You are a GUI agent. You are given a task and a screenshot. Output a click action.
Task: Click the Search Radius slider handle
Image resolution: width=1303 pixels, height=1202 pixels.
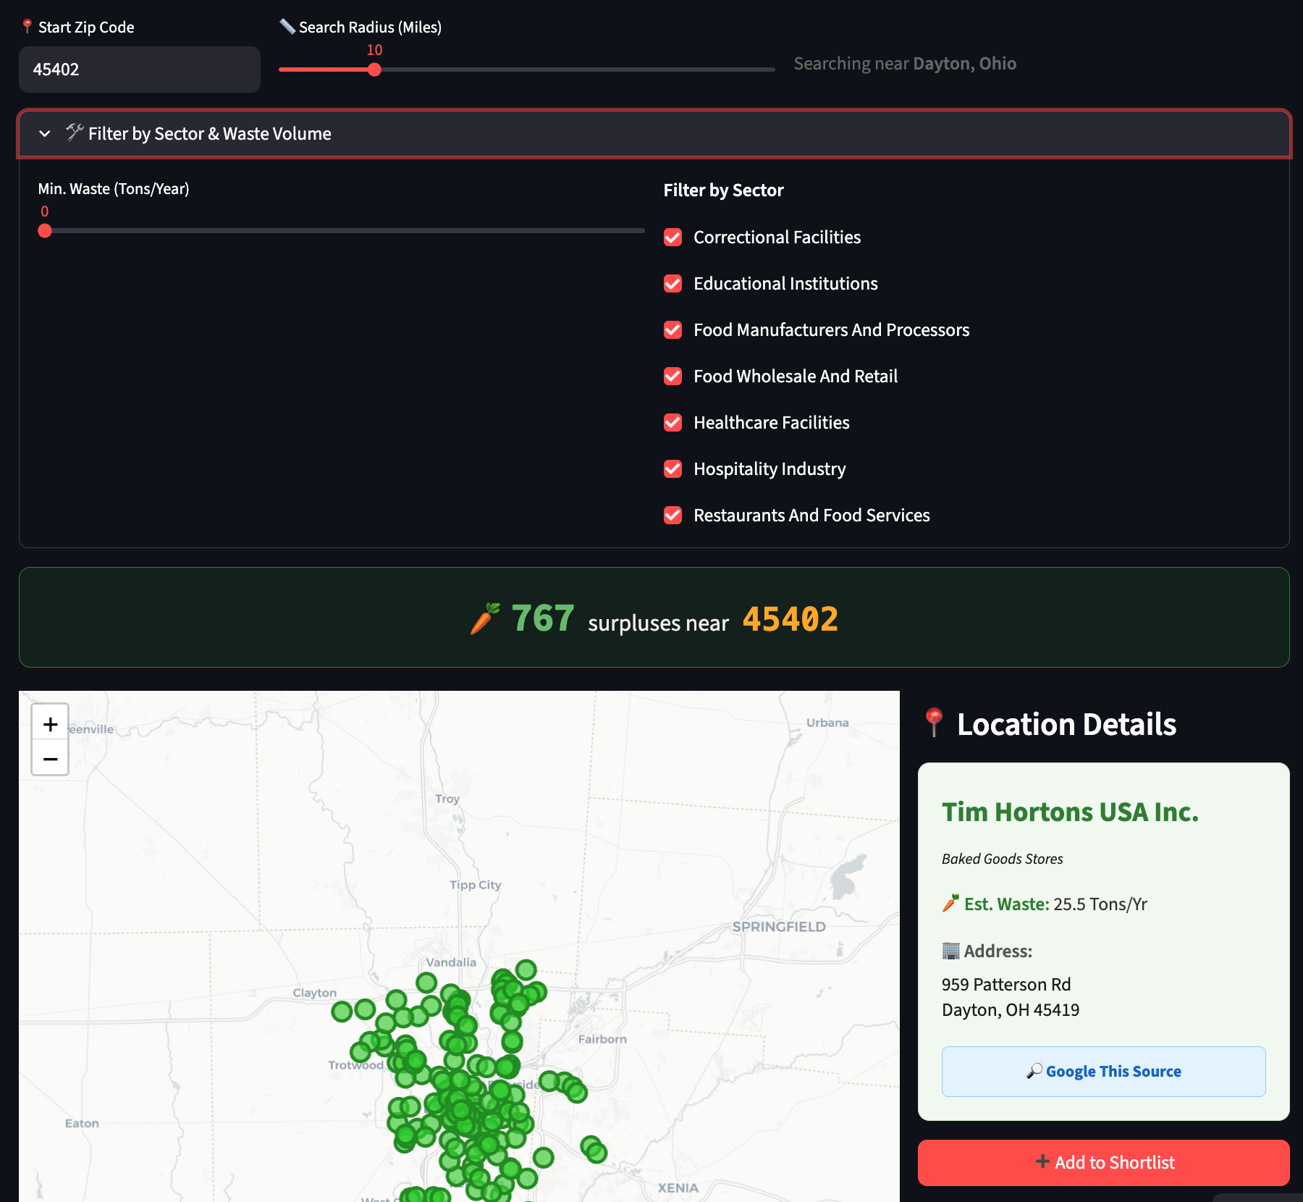[374, 70]
